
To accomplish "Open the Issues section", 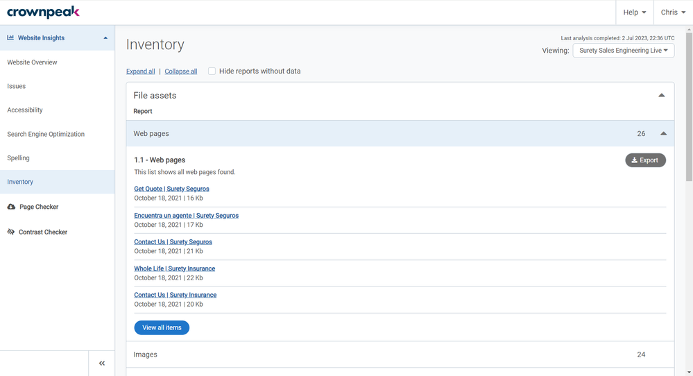I will tap(17, 86).
